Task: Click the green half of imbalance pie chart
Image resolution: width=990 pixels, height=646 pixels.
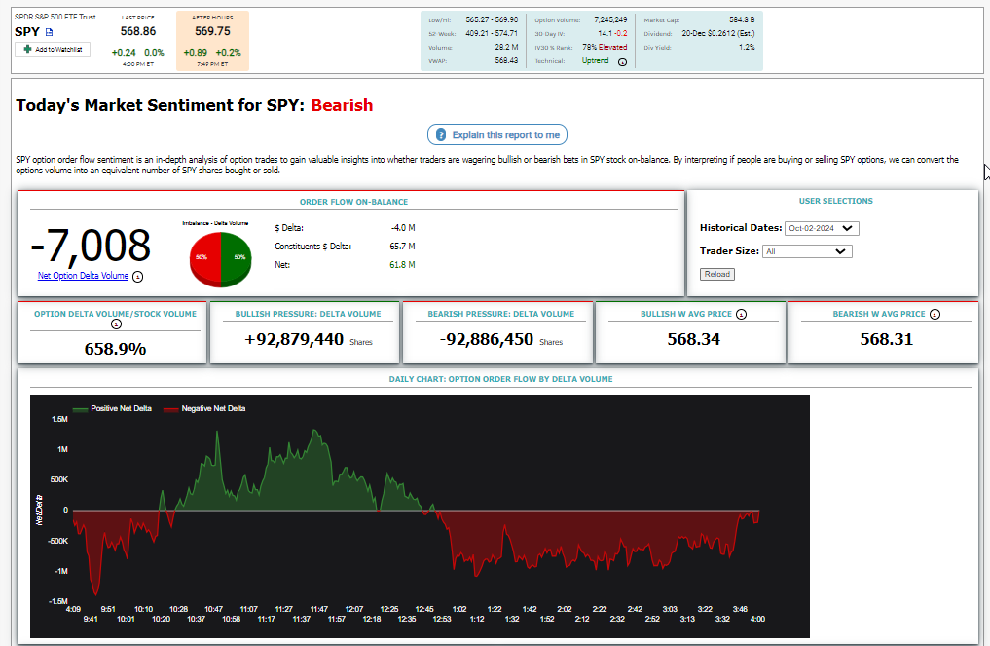Action: click(x=237, y=259)
